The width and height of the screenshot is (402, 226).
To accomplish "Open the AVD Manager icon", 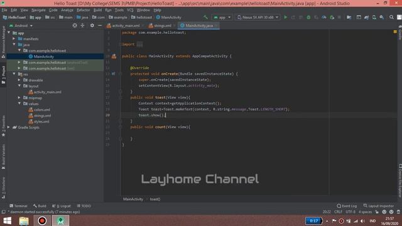I will [x=374, y=18].
